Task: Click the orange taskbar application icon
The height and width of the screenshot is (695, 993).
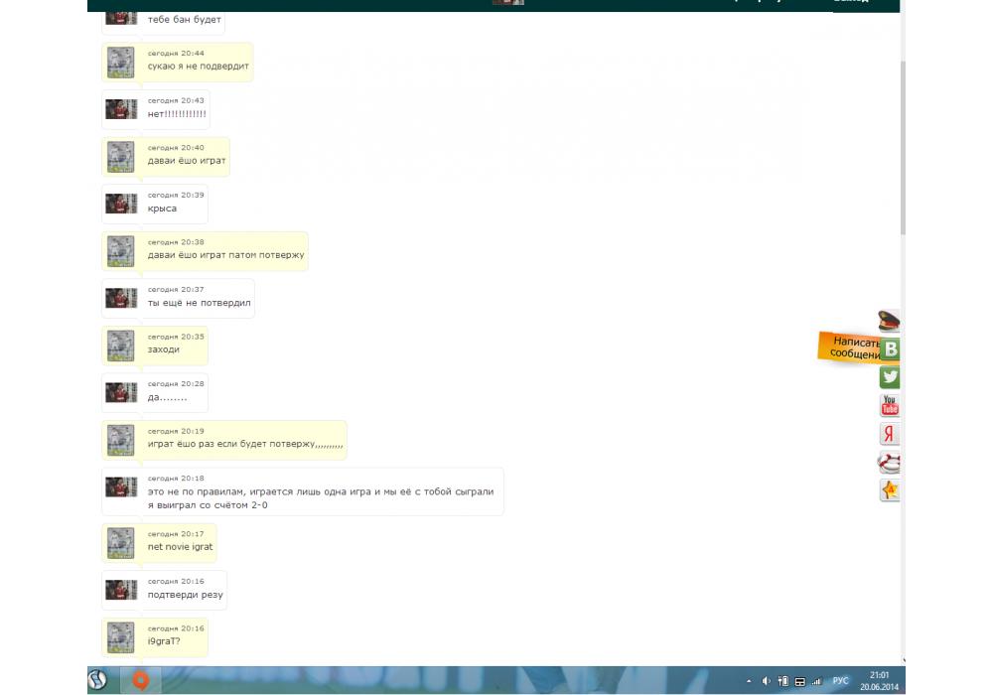Action: [x=141, y=680]
